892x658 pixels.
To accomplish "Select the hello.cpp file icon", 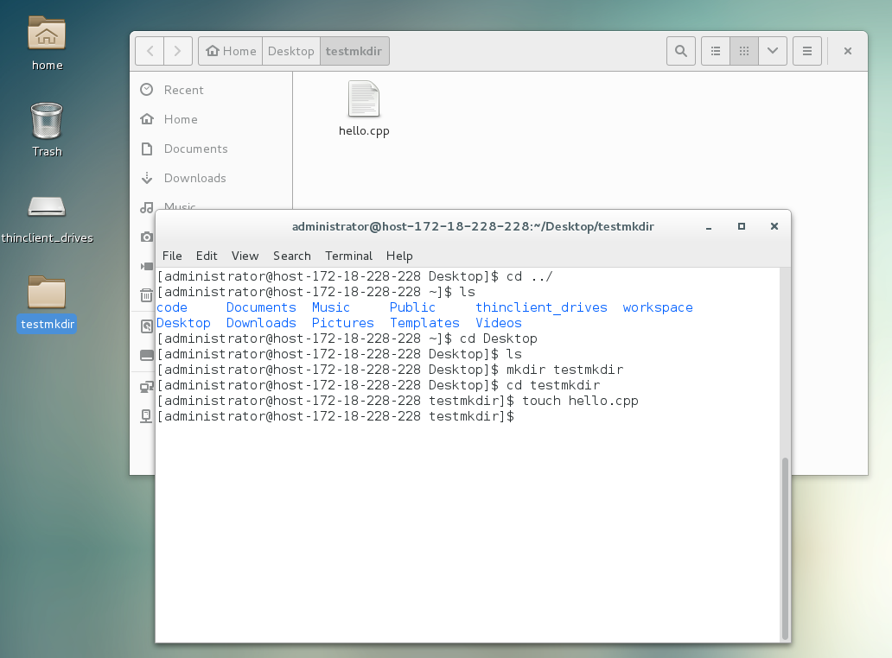I will click(364, 100).
